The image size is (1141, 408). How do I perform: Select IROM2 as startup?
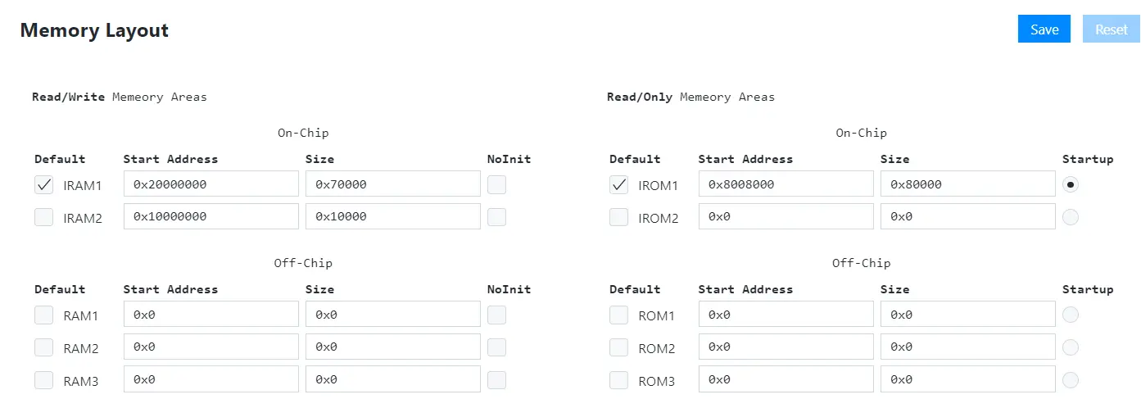1071,217
